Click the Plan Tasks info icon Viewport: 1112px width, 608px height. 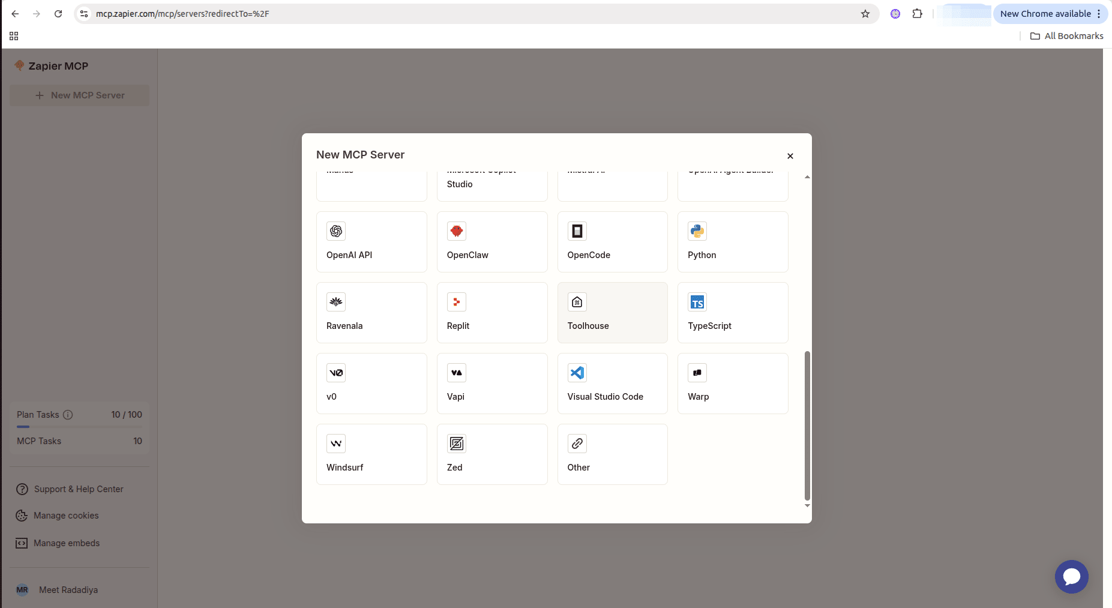(68, 415)
